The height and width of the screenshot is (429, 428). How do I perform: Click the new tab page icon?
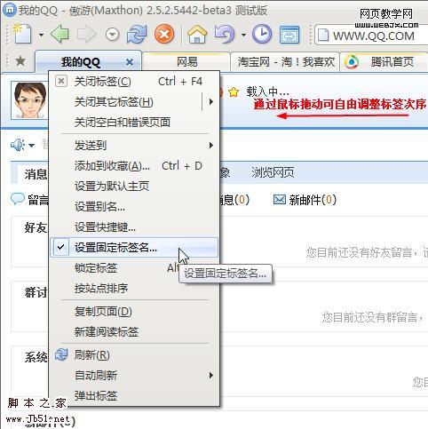point(22,35)
